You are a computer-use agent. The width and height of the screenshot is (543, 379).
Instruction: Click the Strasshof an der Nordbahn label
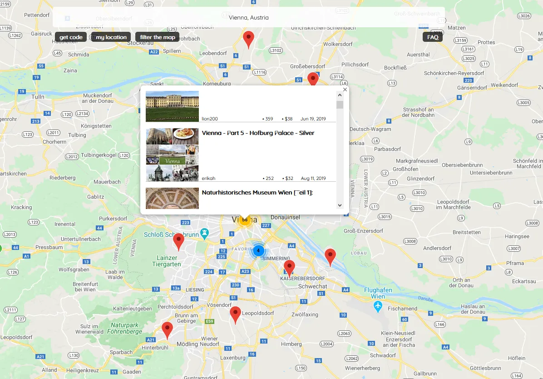(418, 112)
